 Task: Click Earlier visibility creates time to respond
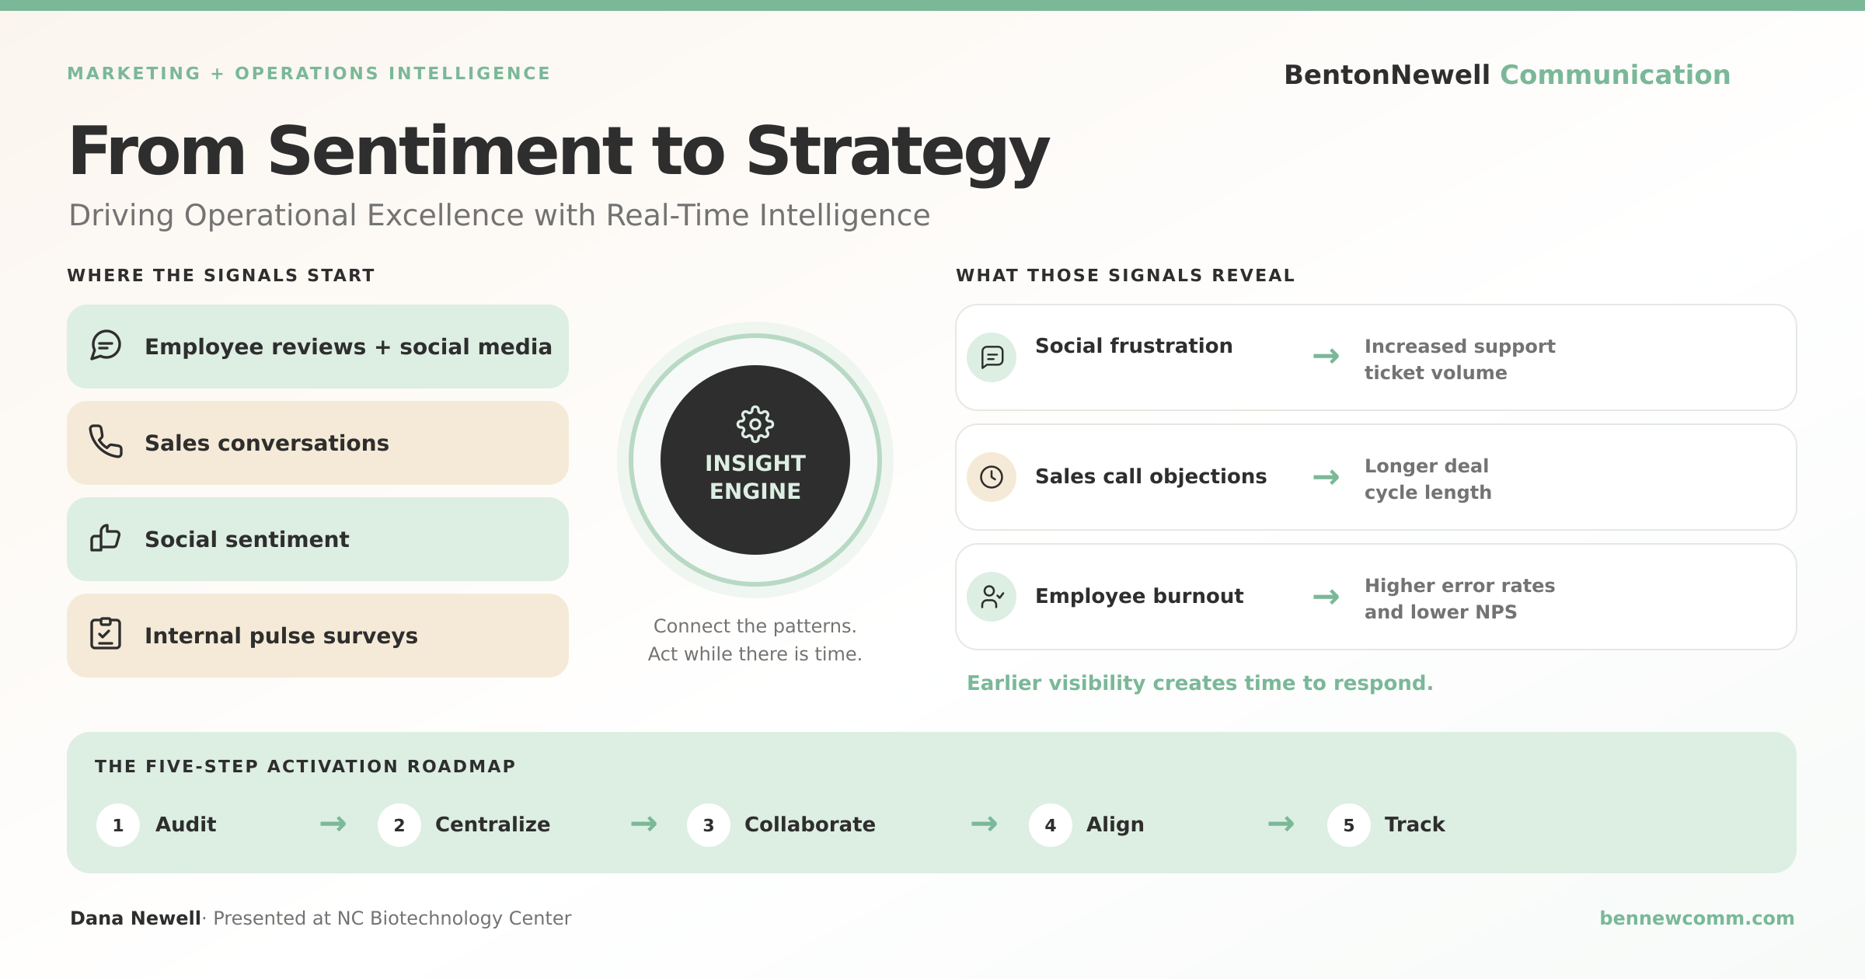point(1200,683)
